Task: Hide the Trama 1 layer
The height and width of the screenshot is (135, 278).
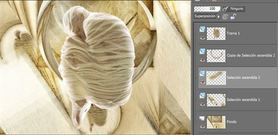Action: (x=202, y=38)
